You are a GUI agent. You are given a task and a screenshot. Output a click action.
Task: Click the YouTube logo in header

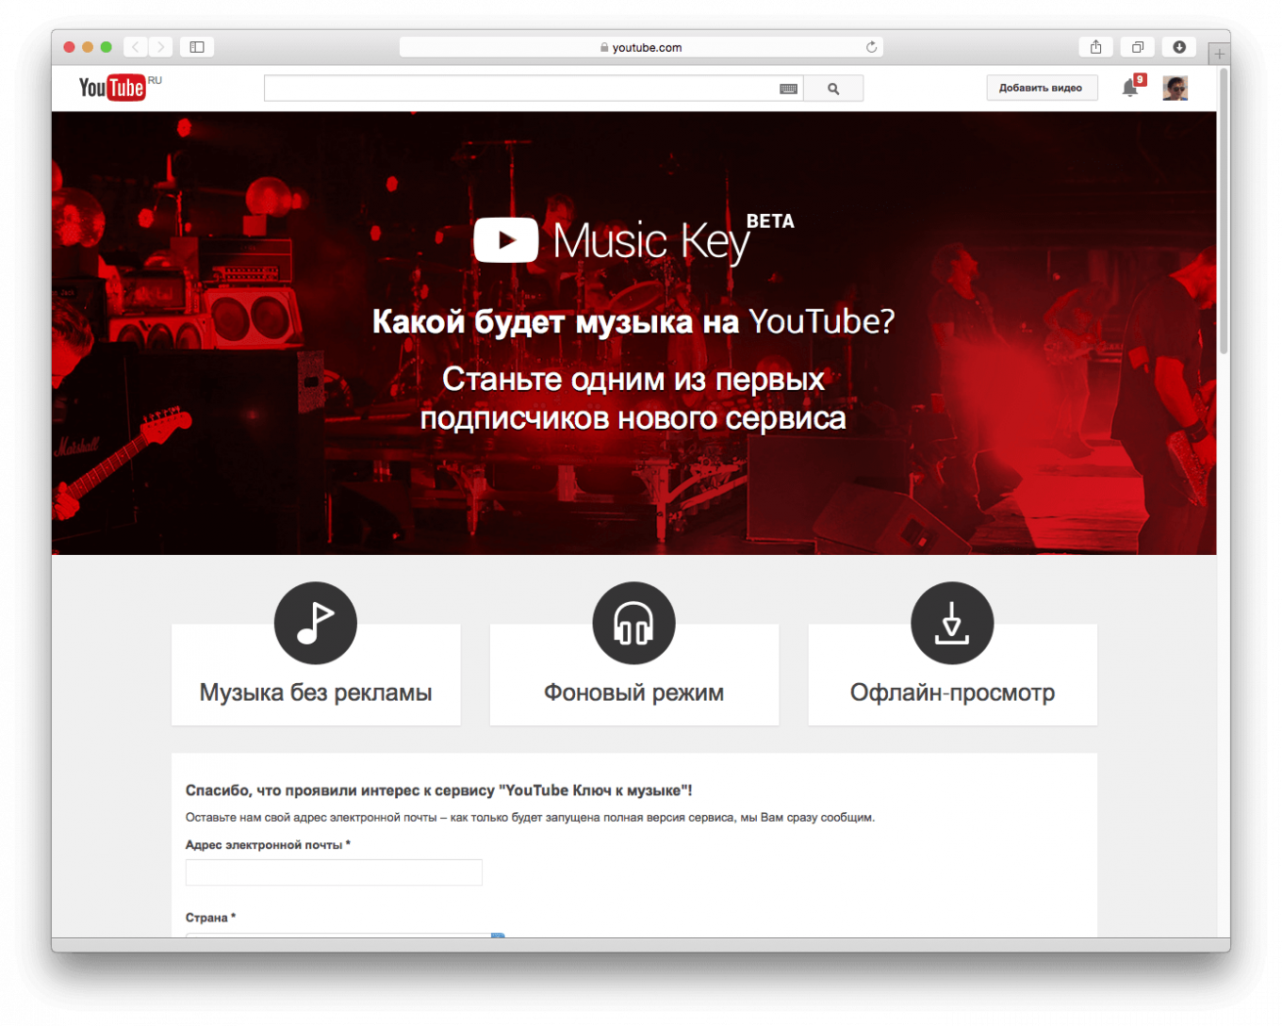point(112,88)
